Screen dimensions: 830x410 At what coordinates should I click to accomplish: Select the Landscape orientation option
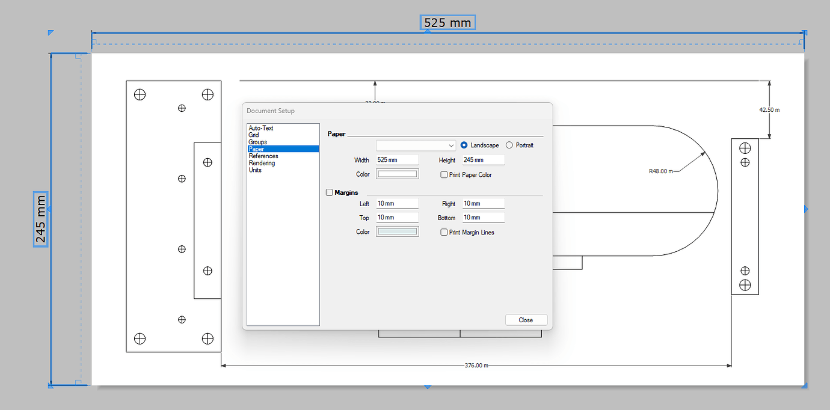coord(463,145)
